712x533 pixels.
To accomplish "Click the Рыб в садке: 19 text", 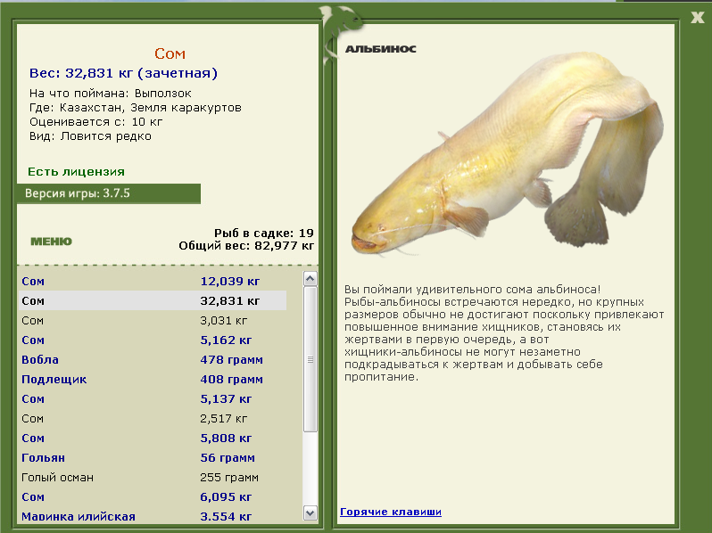I will tap(264, 234).
